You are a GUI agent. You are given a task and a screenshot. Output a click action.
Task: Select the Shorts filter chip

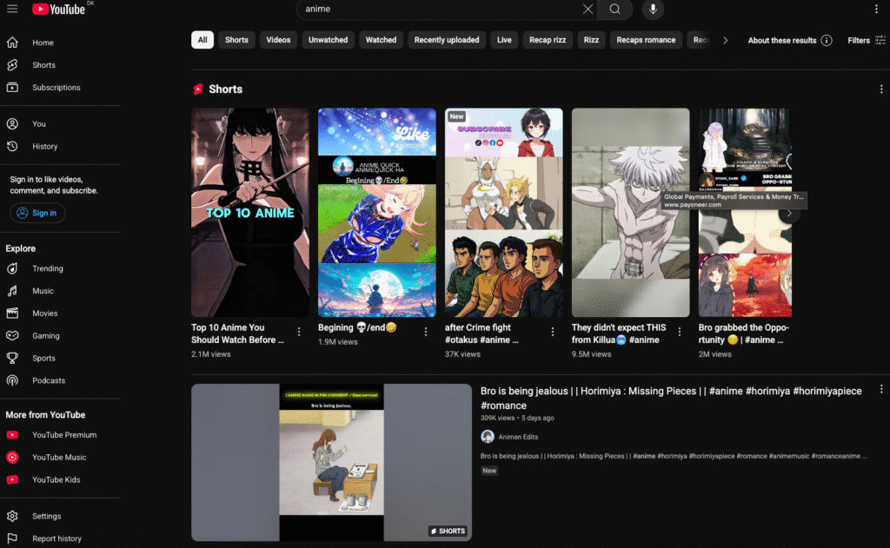(236, 40)
